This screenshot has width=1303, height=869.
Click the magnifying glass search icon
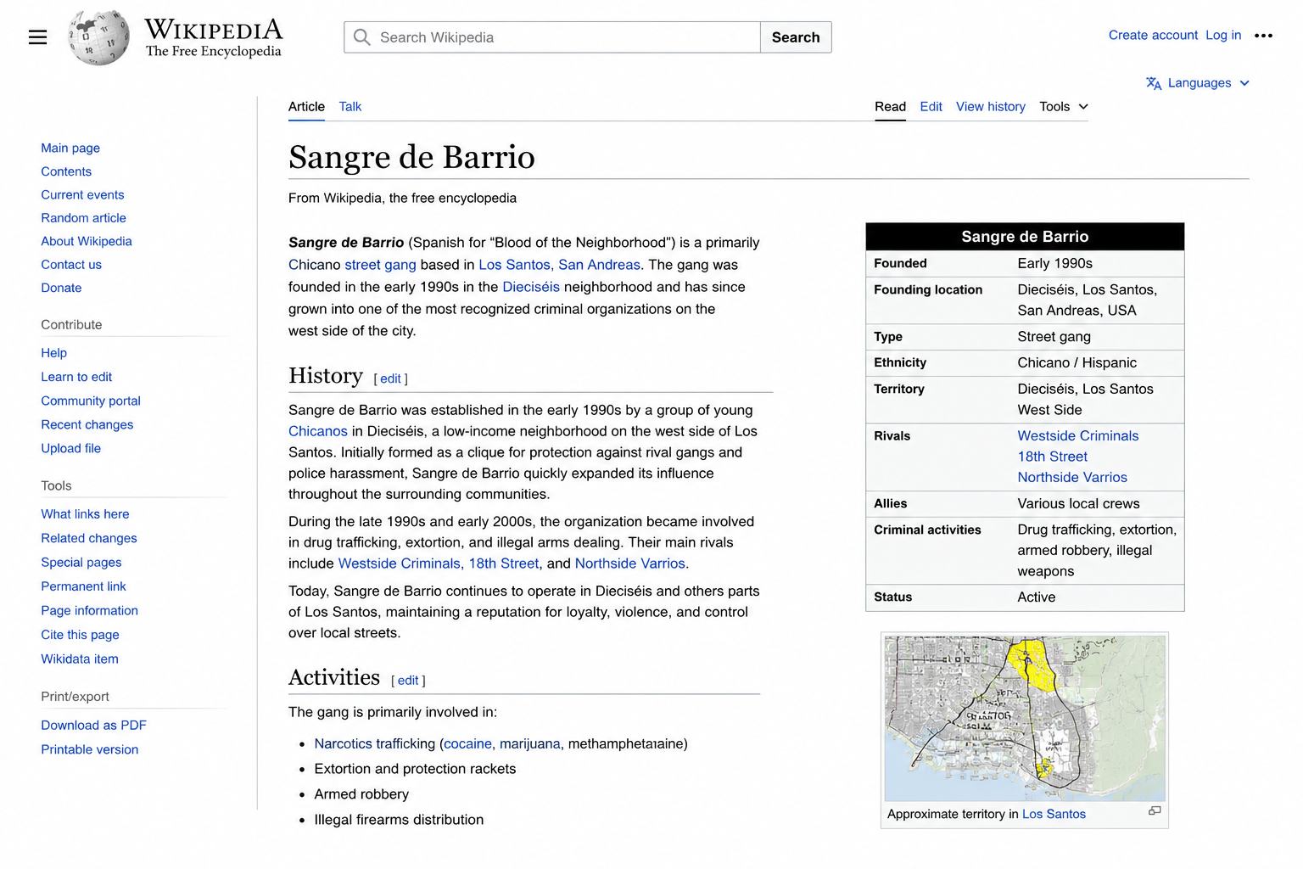tap(362, 37)
